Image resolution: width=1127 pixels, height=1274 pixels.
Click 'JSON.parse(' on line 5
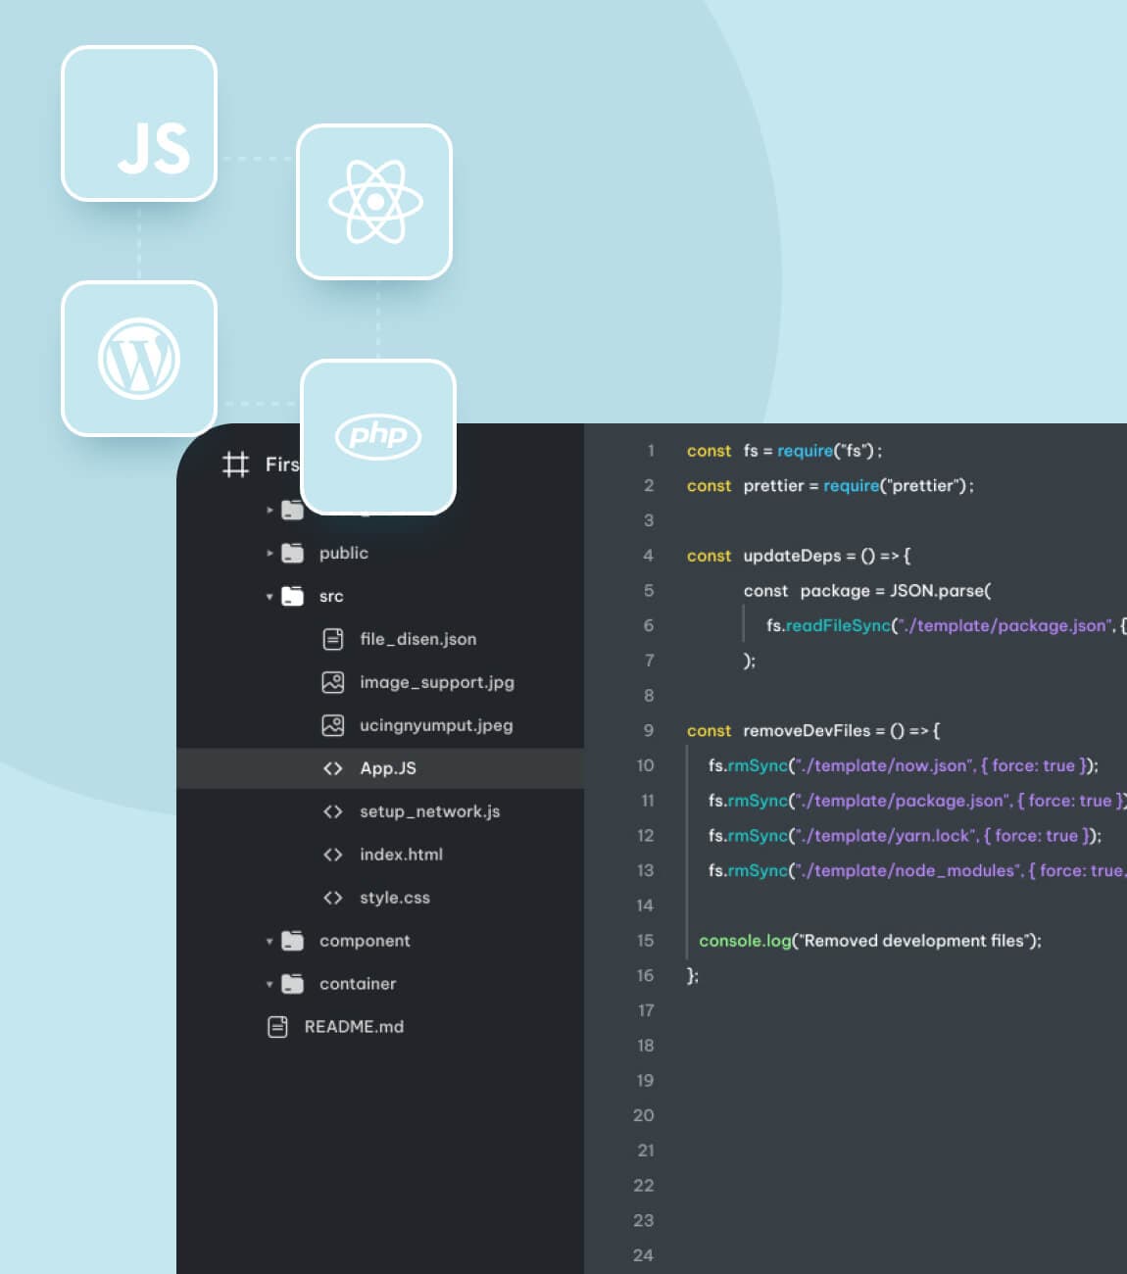tap(940, 591)
